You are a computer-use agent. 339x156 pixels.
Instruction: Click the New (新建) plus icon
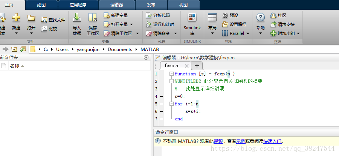point(16,17)
